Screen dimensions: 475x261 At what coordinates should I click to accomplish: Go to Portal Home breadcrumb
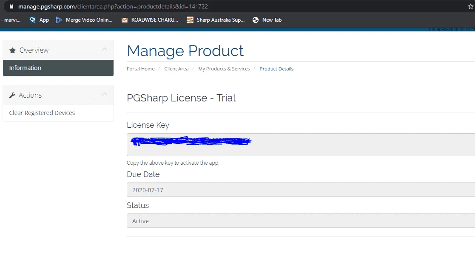pyautogui.click(x=141, y=69)
